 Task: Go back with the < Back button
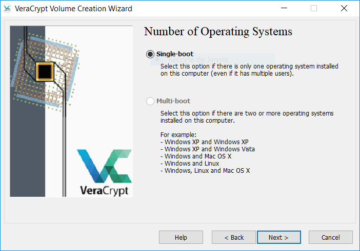pos(234,237)
